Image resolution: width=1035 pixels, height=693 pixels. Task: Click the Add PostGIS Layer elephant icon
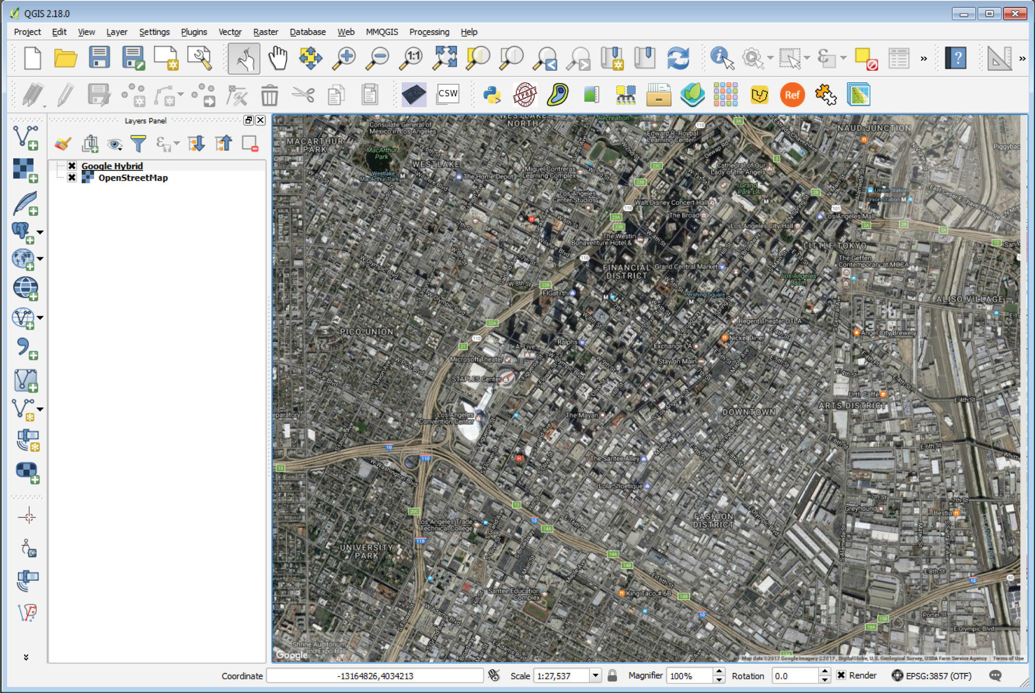pyautogui.click(x=23, y=233)
